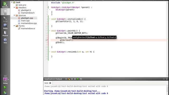Open mainwindow.ui form file
Viewport: 169px width, 95px height.
28,28
